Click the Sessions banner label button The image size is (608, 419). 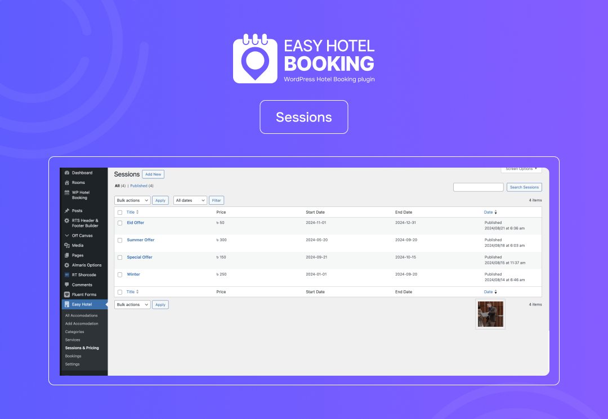coord(303,117)
